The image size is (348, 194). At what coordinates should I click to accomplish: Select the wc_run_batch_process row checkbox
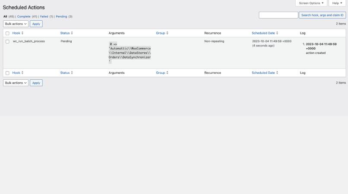7,41
